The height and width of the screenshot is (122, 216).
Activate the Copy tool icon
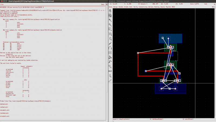point(110,34)
